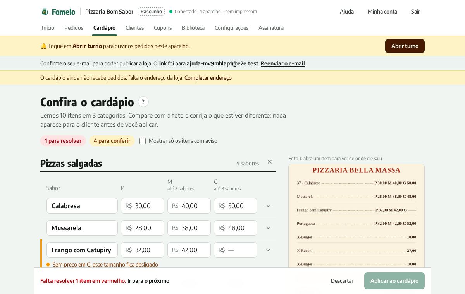This screenshot has height=294, width=465.
Task: Expand the Calabresa row details
Action: point(268,206)
